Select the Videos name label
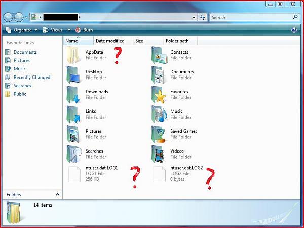Image resolution: width=304 pixels, height=228 pixels. [x=177, y=151]
